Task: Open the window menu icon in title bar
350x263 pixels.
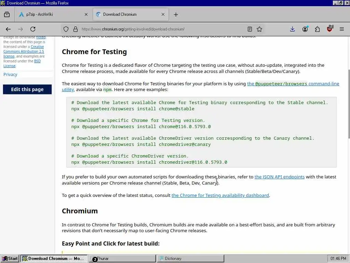Action: tap(3, 3)
